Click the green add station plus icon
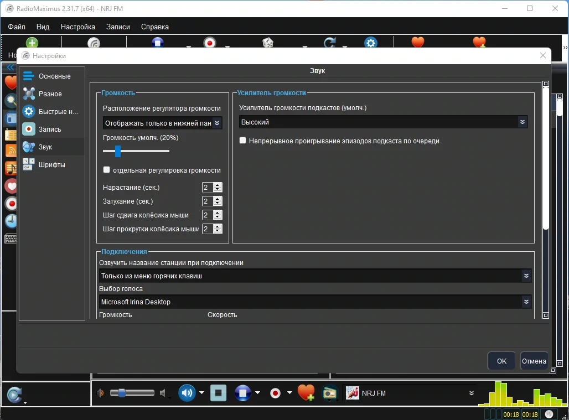This screenshot has height=420, width=569. coord(32,43)
